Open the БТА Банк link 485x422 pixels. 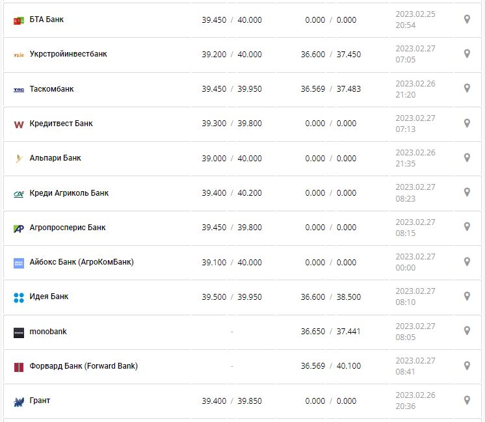pyautogui.click(x=47, y=20)
